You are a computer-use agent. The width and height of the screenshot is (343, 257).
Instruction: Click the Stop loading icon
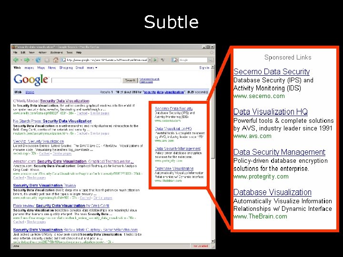click(47, 60)
